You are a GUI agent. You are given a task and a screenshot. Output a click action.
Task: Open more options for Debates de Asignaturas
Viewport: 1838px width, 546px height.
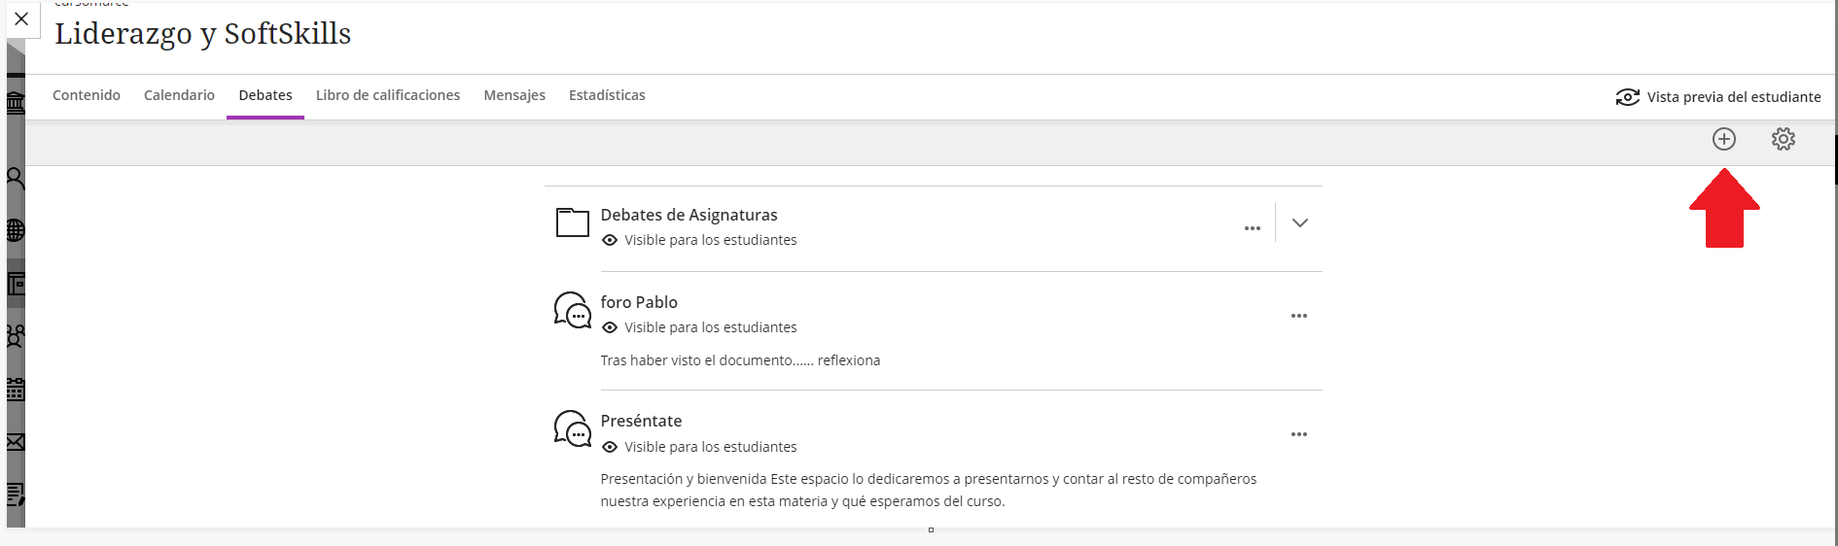[1253, 228]
